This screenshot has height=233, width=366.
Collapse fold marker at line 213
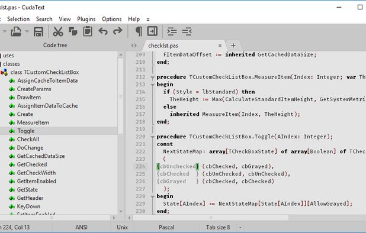pyautogui.click(x=152, y=85)
